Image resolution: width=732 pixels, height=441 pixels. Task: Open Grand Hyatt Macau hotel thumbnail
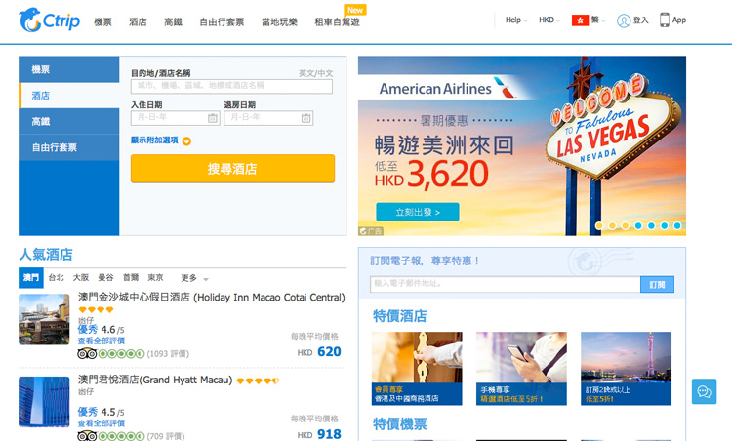pyautogui.click(x=44, y=402)
